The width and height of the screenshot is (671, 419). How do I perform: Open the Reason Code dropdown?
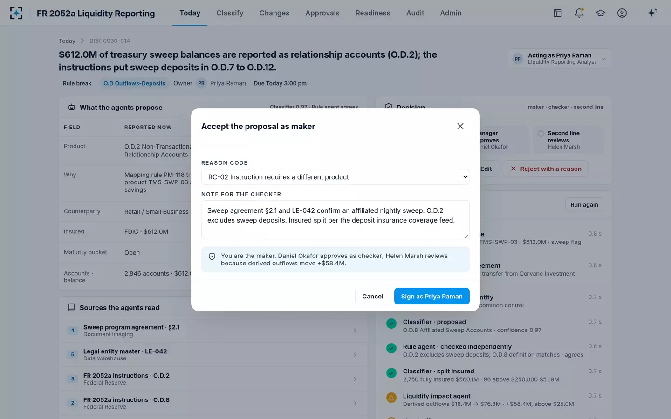335,177
